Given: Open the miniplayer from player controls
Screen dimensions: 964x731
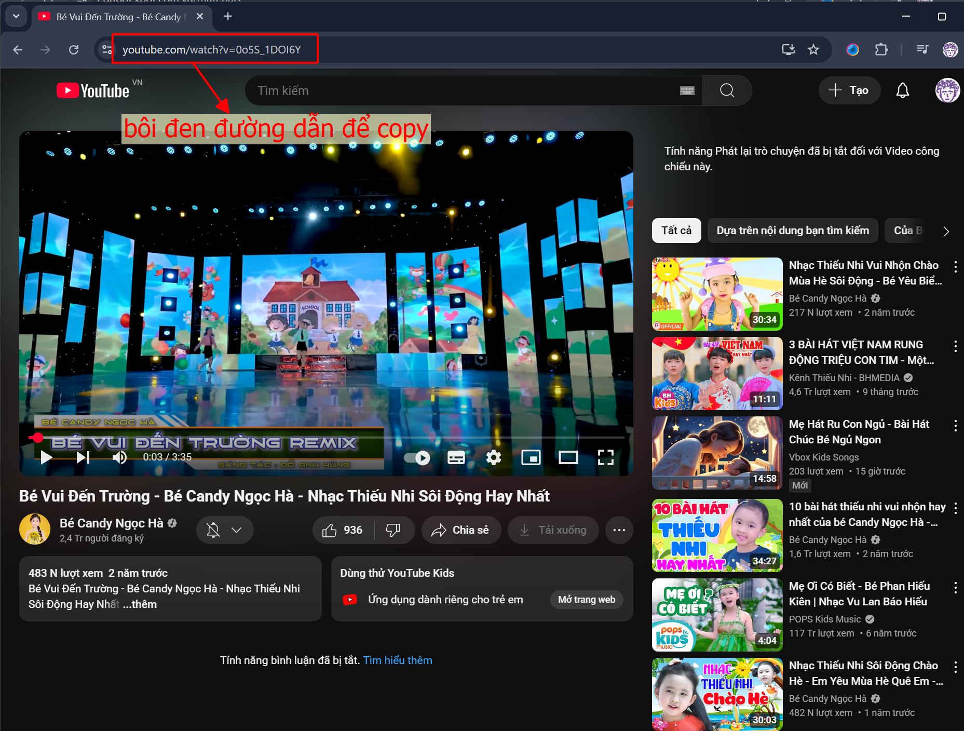Looking at the screenshot, I should click(531, 457).
